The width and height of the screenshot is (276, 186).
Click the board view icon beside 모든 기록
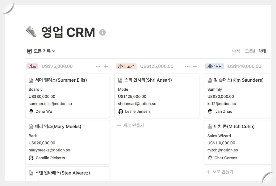click(29, 51)
